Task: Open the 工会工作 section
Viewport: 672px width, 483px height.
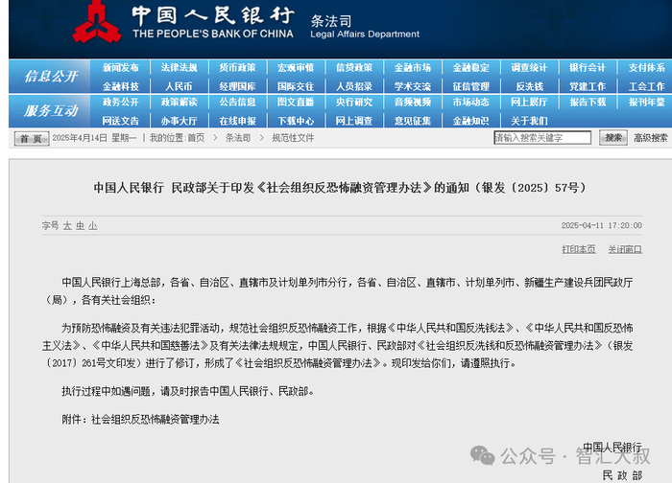Action: [647, 86]
